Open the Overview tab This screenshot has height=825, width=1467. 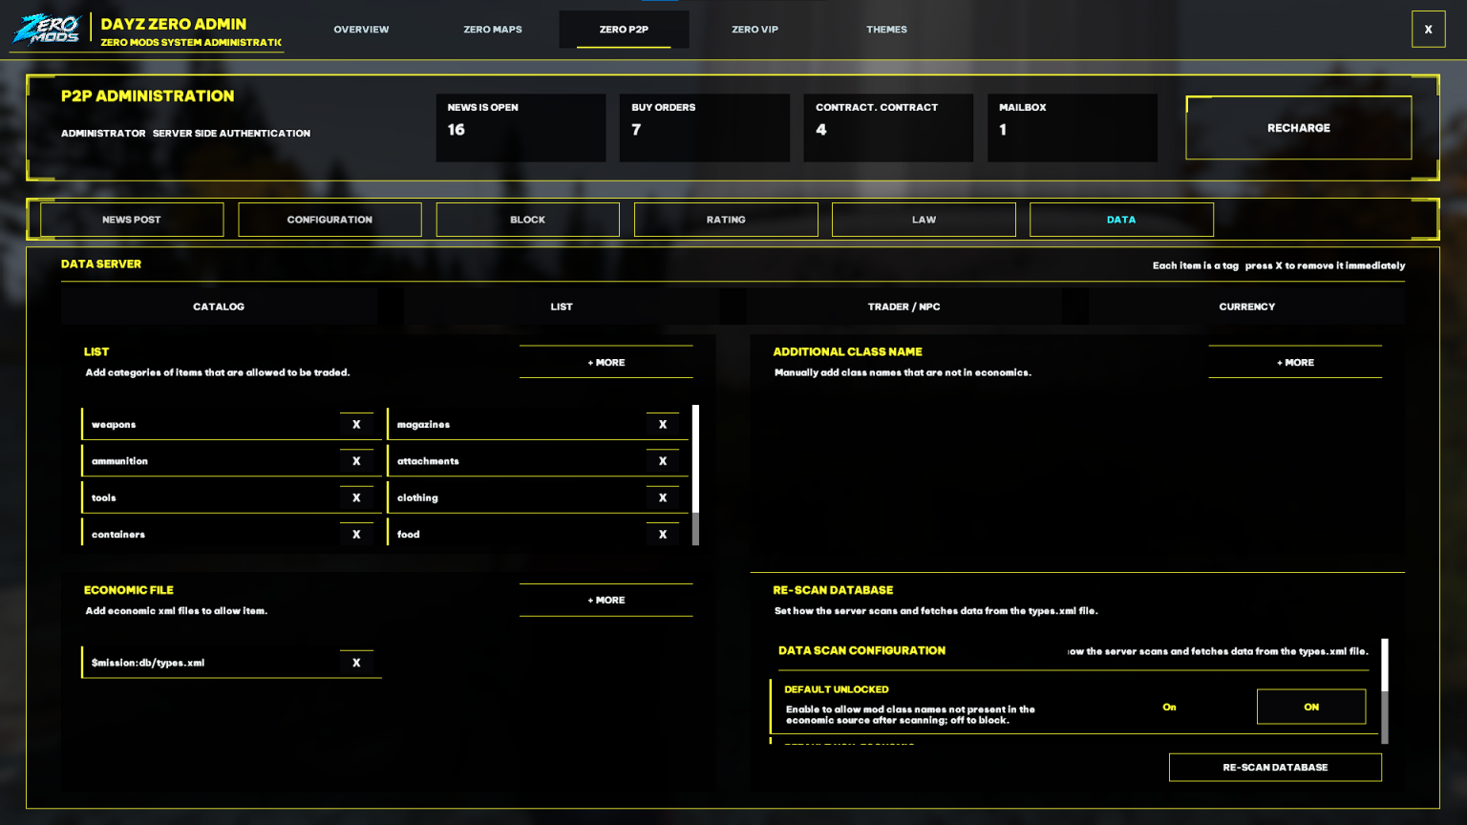coord(361,30)
